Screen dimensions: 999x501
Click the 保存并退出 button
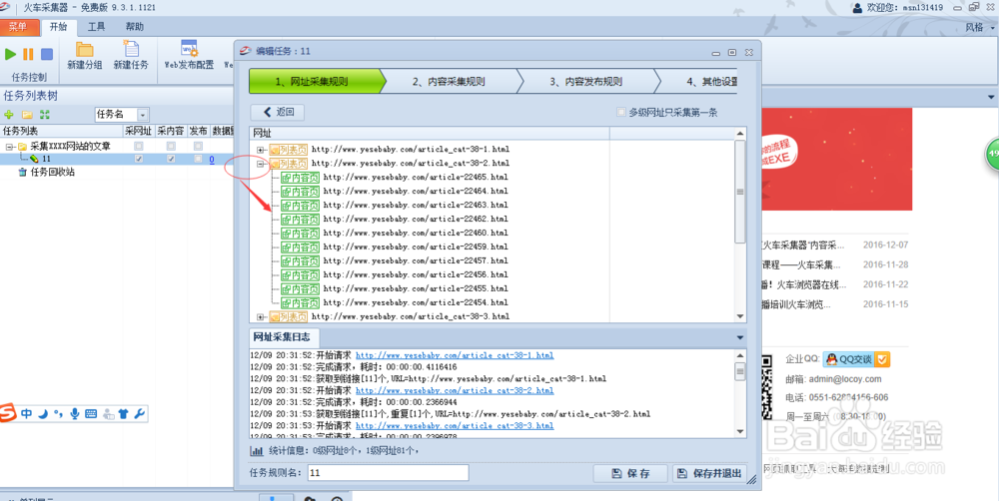[x=709, y=473]
